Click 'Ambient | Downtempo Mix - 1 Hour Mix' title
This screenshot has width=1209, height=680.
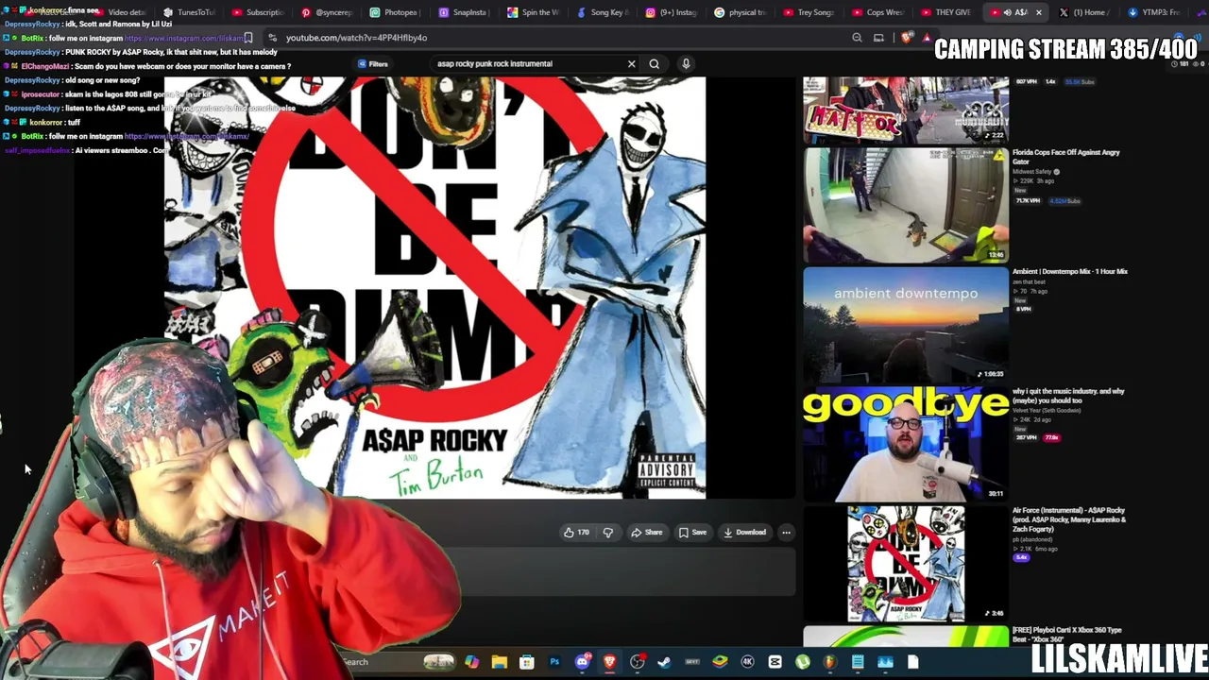1070,272
